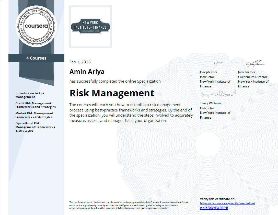The height and width of the screenshot is (215, 278).
Task: Click the Coursera specialization seal badge
Action: [x=37, y=26]
